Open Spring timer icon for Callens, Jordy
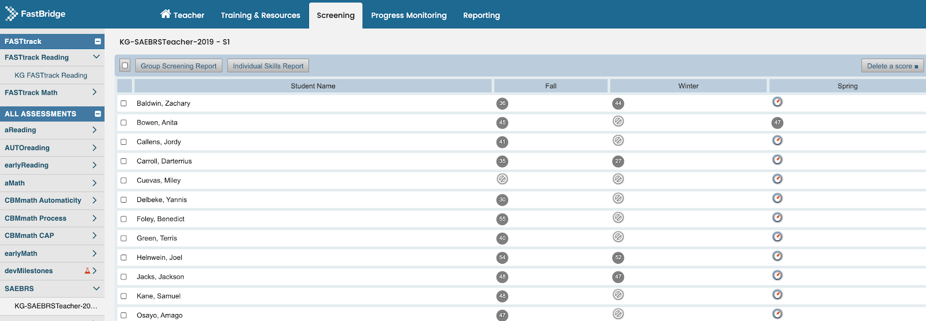 coord(777,140)
